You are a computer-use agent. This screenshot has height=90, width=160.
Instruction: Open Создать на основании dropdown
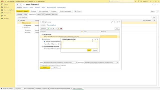[66, 11]
